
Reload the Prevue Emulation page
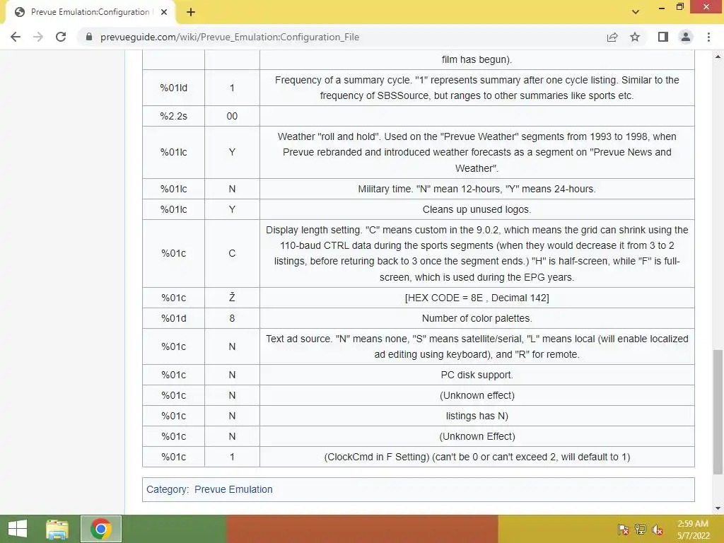point(61,37)
